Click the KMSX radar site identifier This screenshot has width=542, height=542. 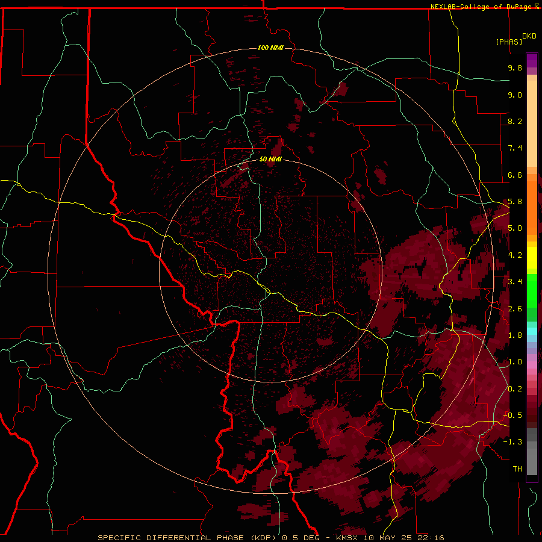[x=347, y=538]
